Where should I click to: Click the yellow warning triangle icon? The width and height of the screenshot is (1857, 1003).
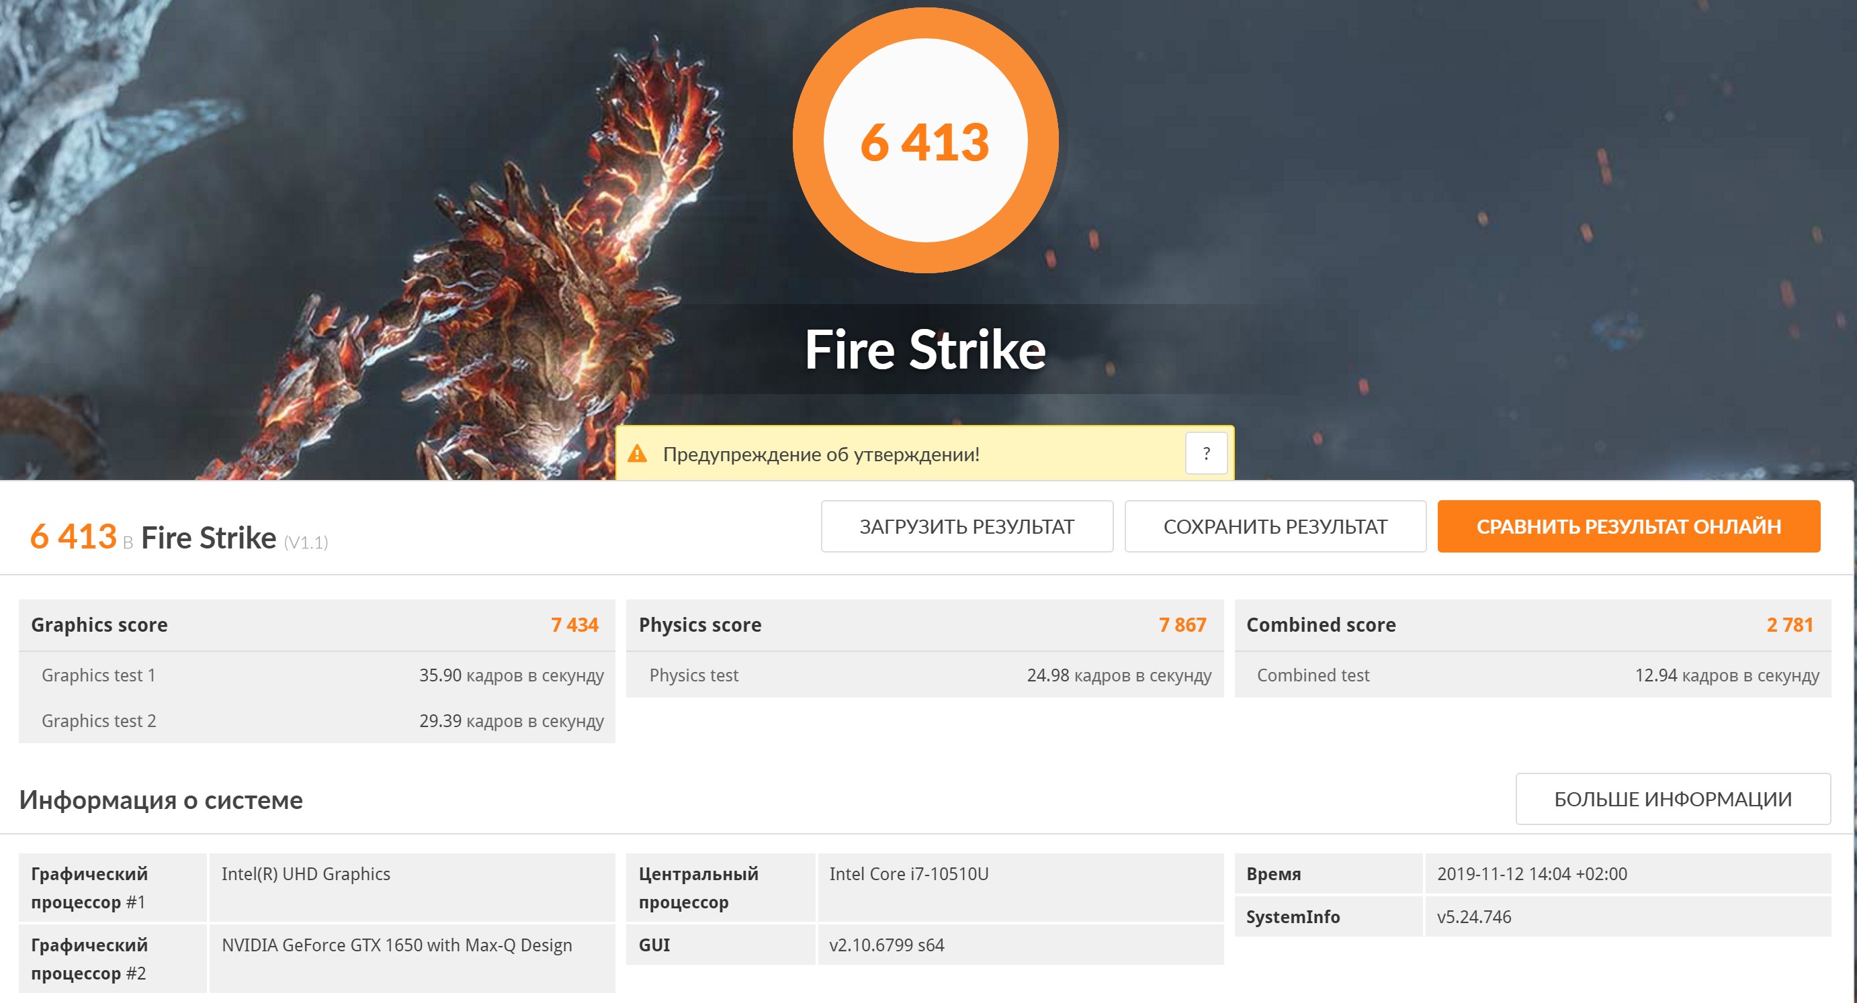[638, 454]
